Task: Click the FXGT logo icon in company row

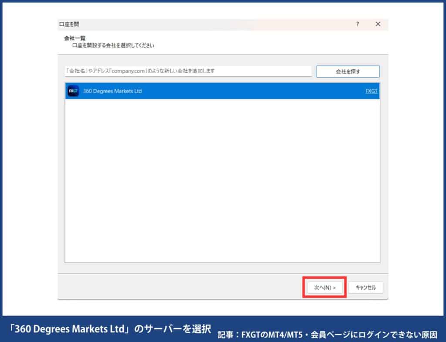Action: (x=73, y=91)
